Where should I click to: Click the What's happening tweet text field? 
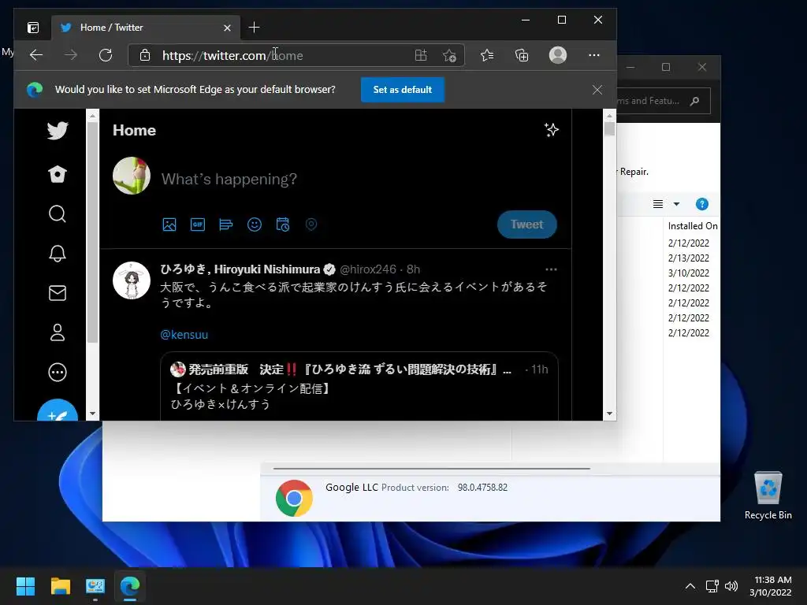pyautogui.click(x=229, y=179)
